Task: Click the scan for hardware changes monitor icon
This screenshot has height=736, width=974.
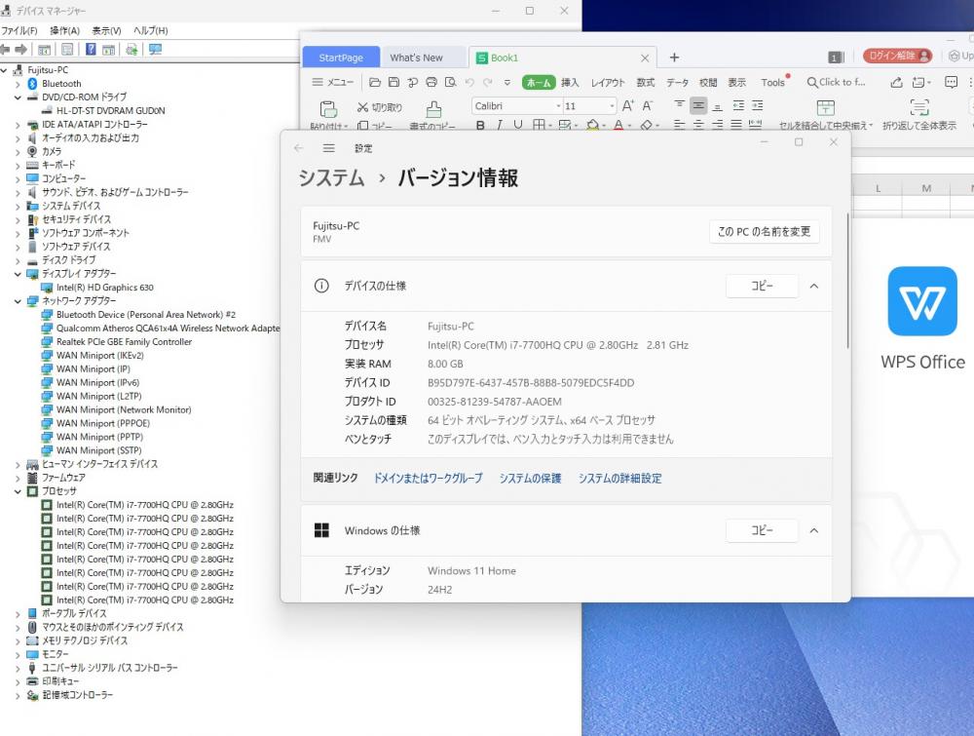Action: (155, 50)
